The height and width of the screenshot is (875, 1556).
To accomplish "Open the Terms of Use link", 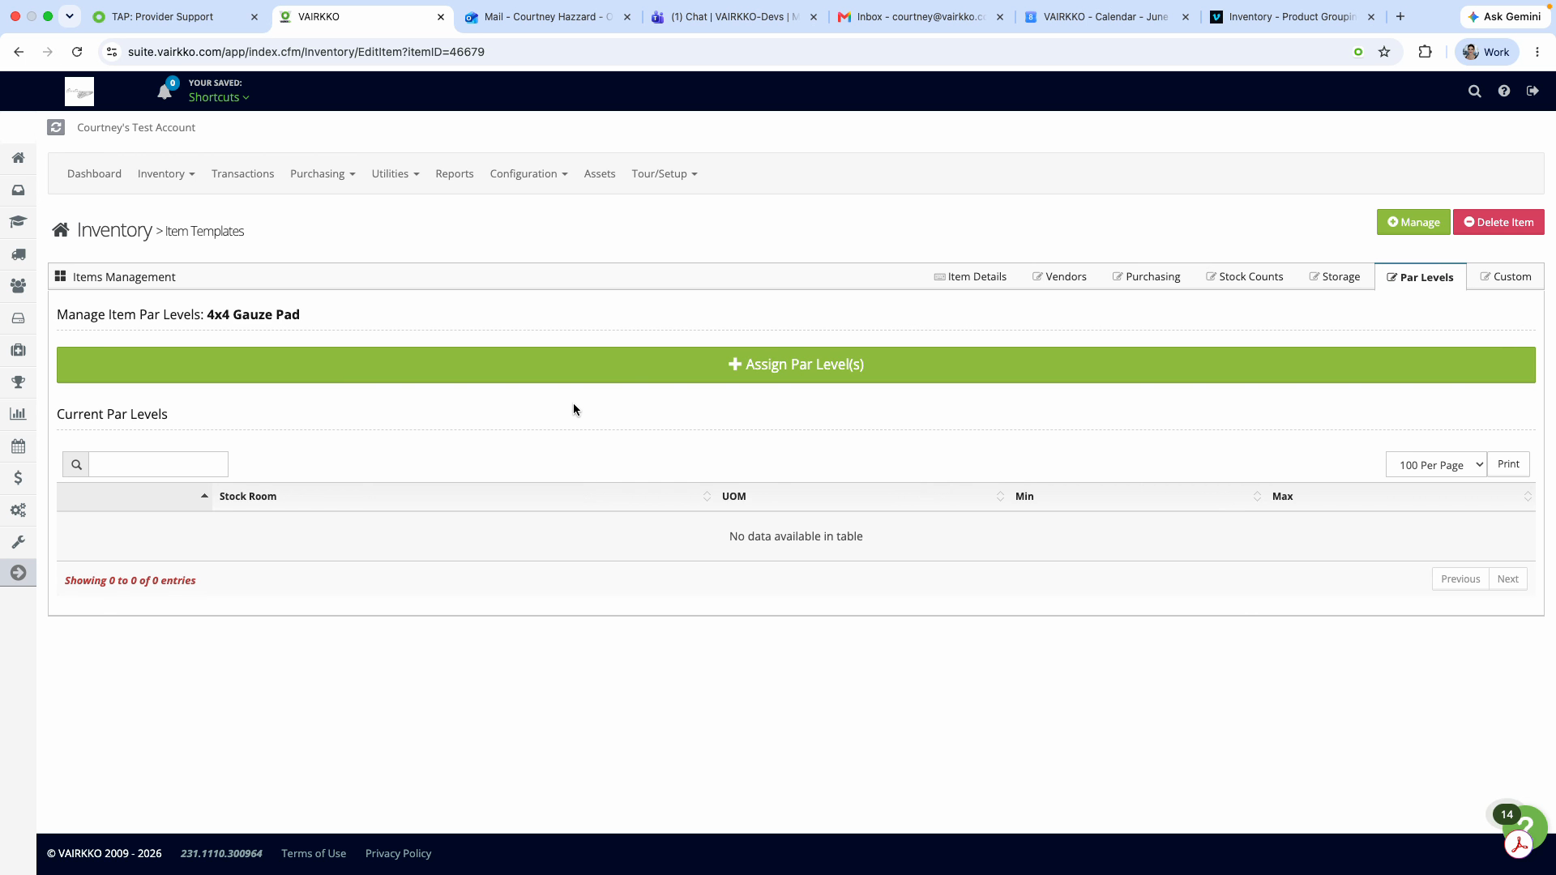I will (x=314, y=854).
